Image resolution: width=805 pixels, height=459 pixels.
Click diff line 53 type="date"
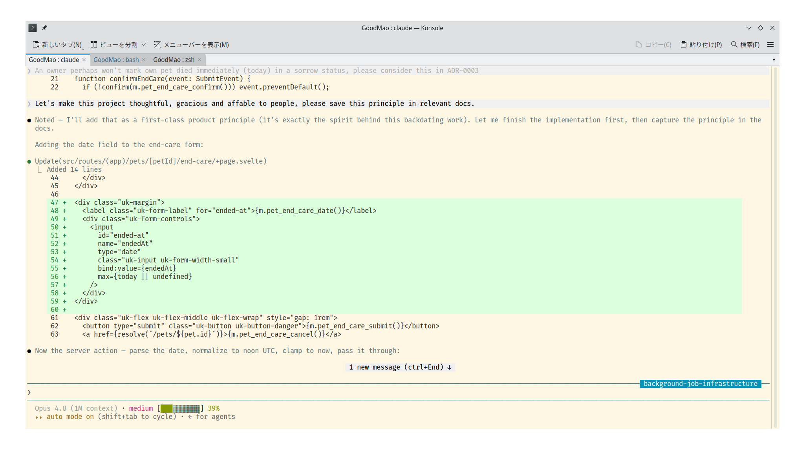(x=119, y=252)
